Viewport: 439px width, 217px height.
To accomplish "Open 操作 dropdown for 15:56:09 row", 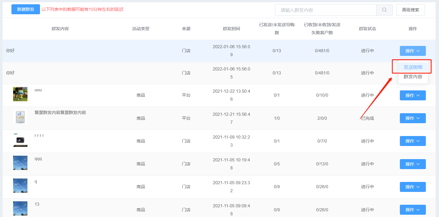I will (413, 51).
